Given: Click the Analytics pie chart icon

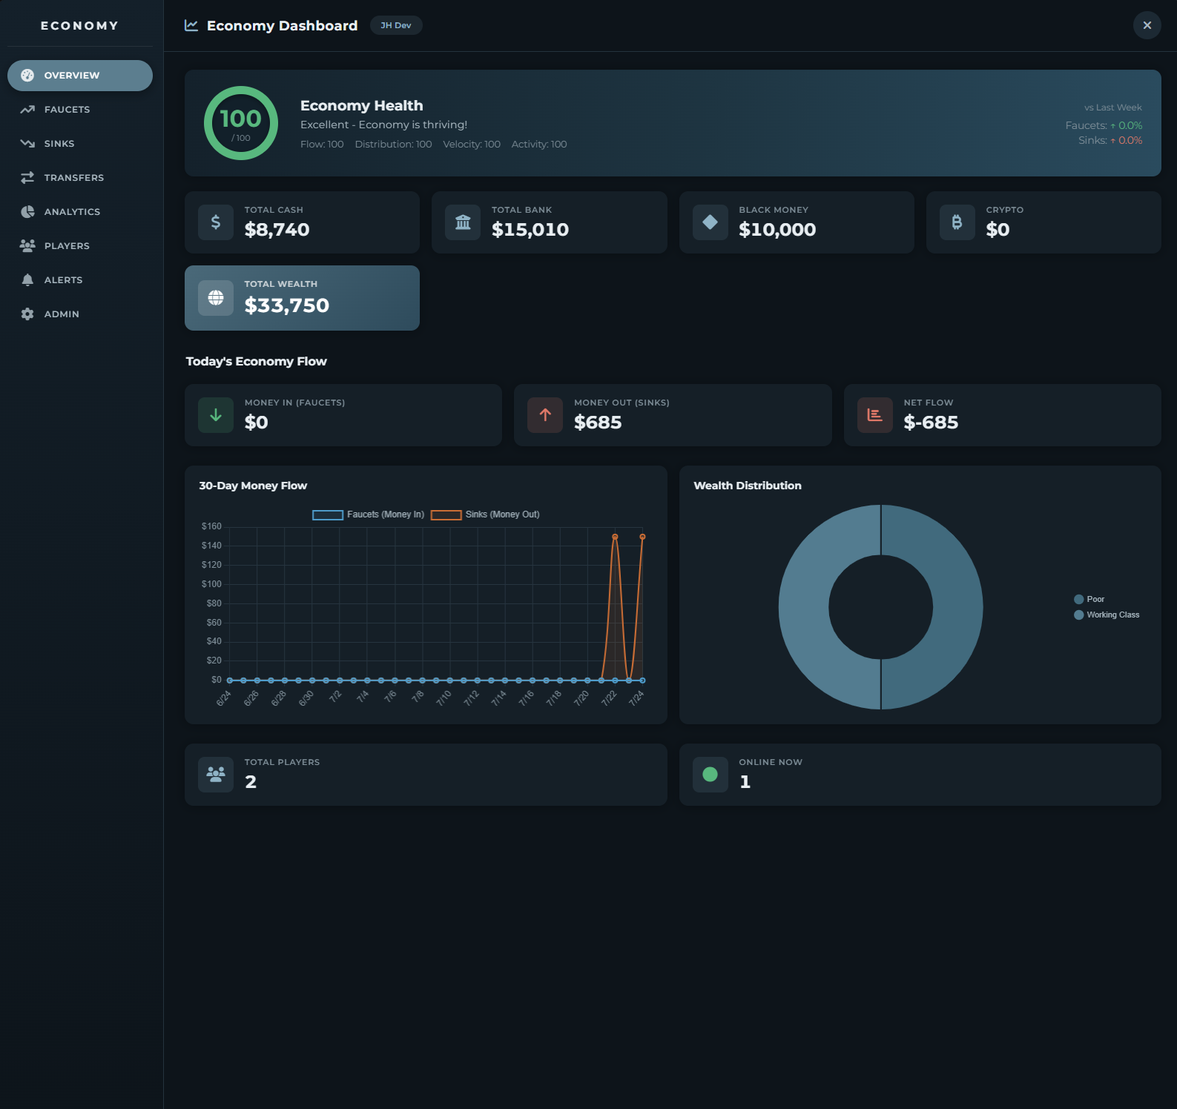Looking at the screenshot, I should pos(27,212).
